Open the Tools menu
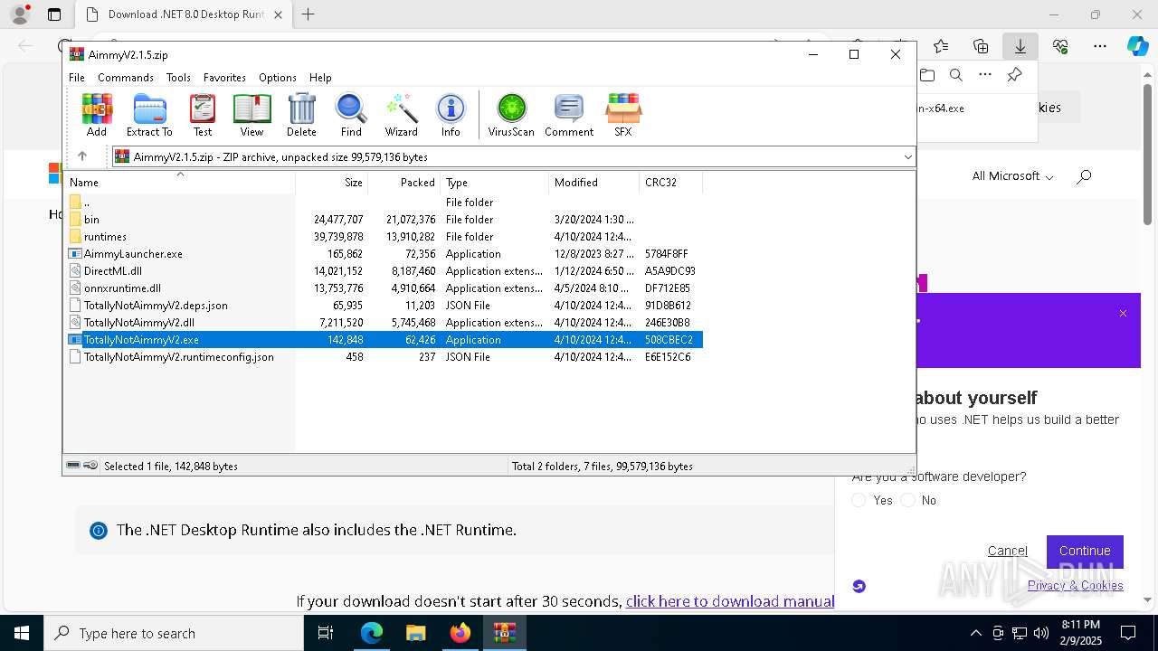This screenshot has height=651, width=1158. pos(178,78)
